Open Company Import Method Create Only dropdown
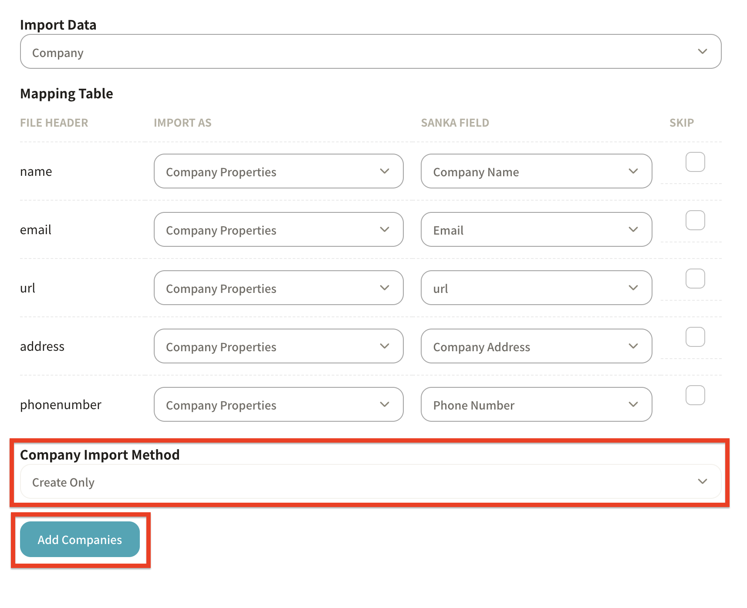Screen dimensions: 747x608 pyautogui.click(x=370, y=481)
